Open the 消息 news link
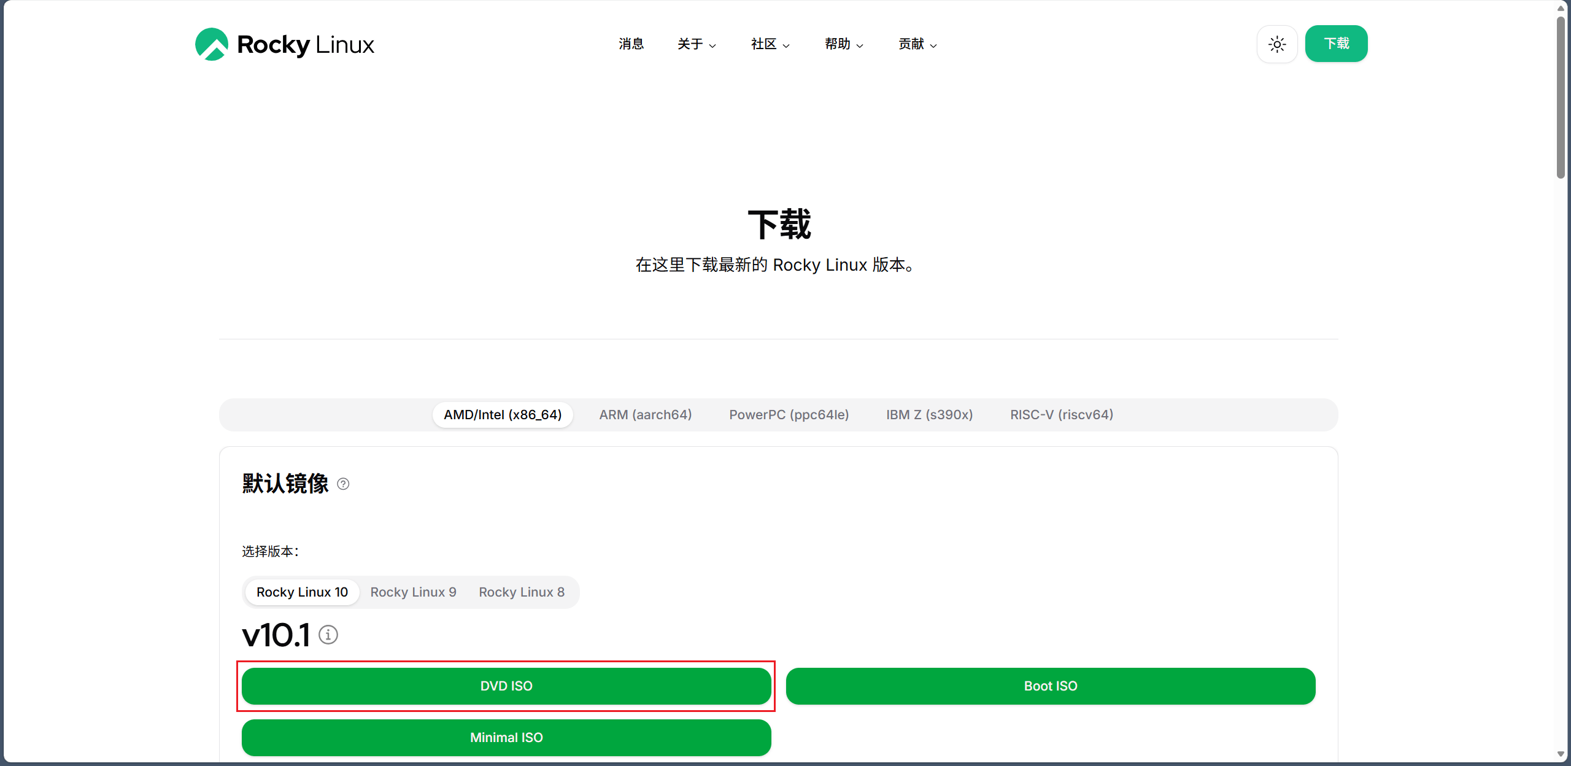The height and width of the screenshot is (766, 1571). [631, 44]
